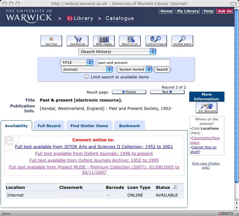
Task: Expand the System Sorted dropdown
Action: pyautogui.click(x=134, y=69)
